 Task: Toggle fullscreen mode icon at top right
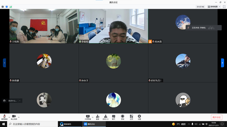point(224,7)
